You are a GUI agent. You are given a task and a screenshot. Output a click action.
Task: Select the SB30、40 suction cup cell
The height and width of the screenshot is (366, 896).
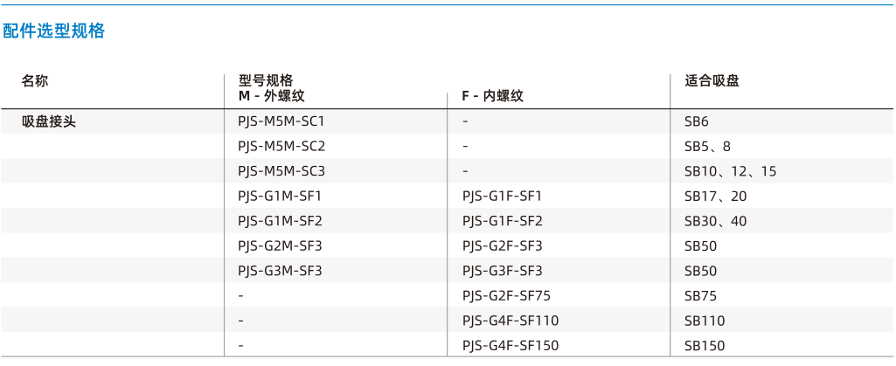pos(715,221)
